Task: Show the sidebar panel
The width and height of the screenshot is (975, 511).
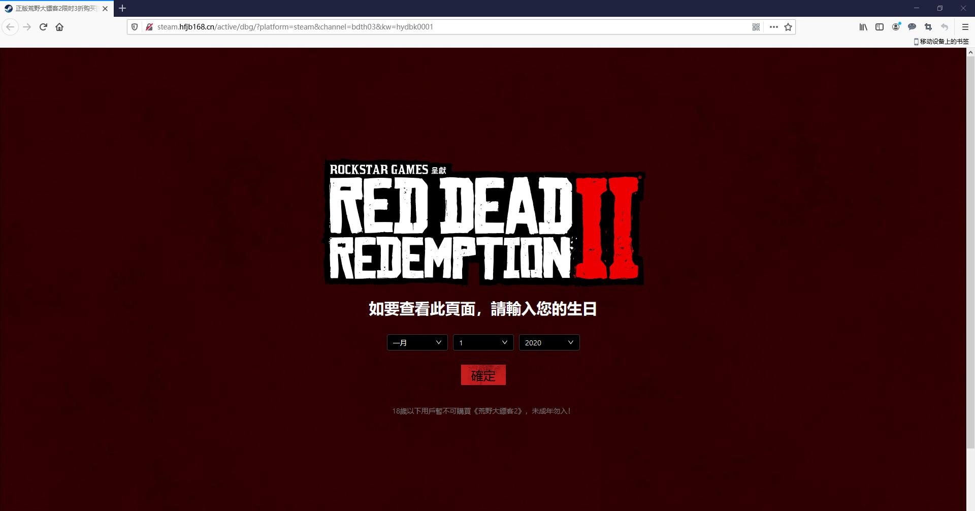Action: (x=880, y=27)
